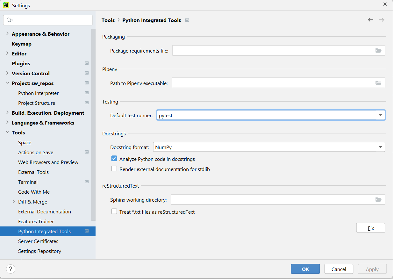The width and height of the screenshot is (393, 279).
Task: Click the OK button
Action: pos(305,269)
